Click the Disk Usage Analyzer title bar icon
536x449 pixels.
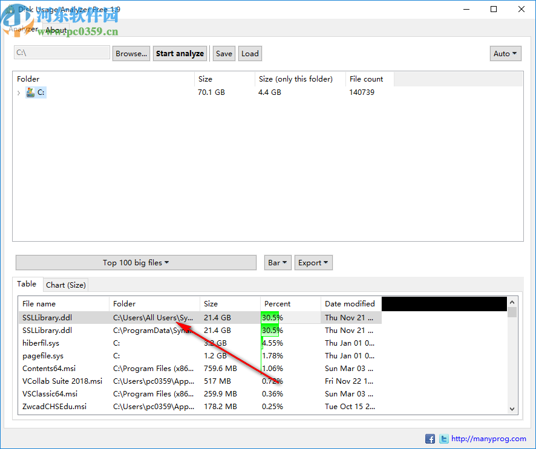10,9
